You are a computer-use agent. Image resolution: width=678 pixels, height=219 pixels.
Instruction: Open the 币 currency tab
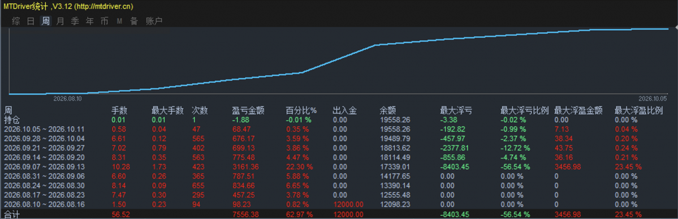pyautogui.click(x=104, y=21)
